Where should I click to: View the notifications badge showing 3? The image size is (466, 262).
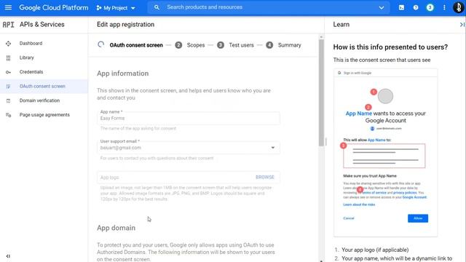[430, 8]
